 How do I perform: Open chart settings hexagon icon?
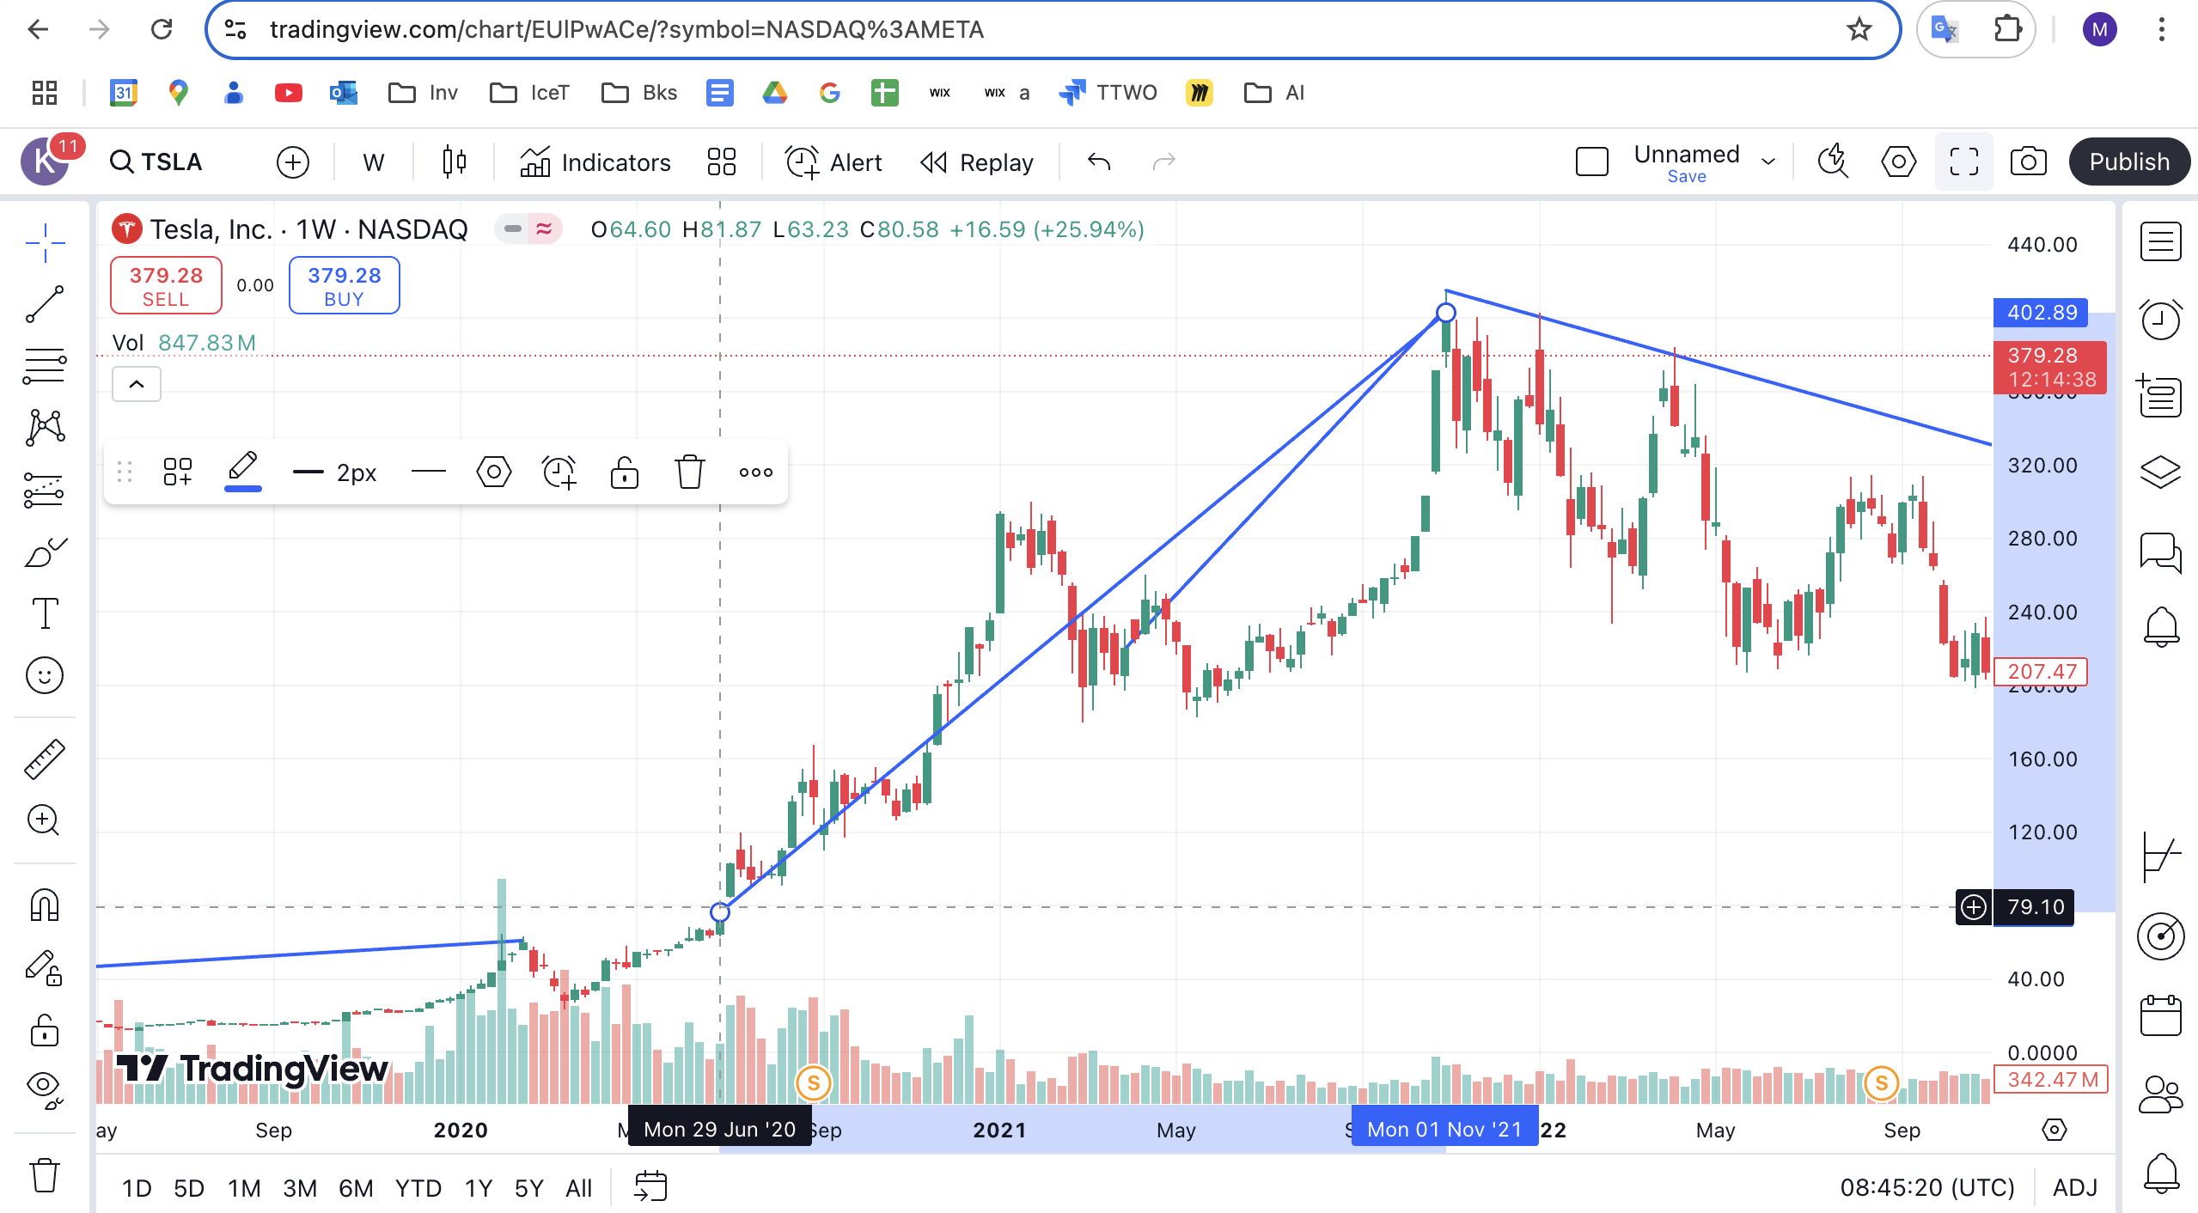click(x=1898, y=162)
